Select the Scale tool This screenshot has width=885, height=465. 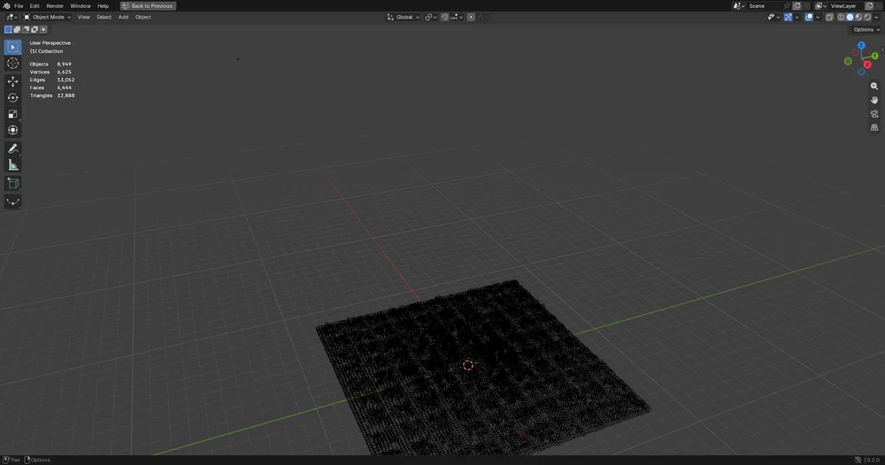point(13,114)
